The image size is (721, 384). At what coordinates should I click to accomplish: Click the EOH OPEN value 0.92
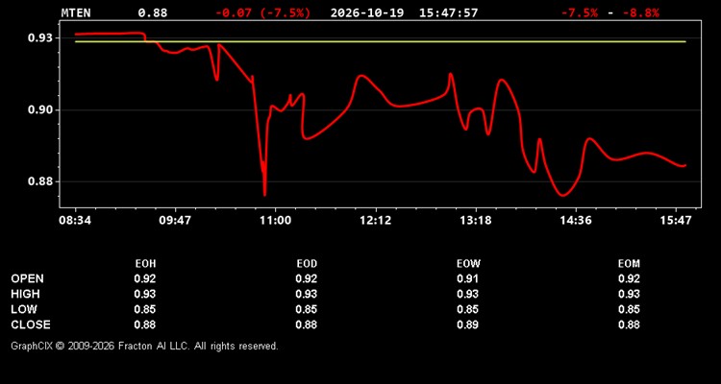145,278
